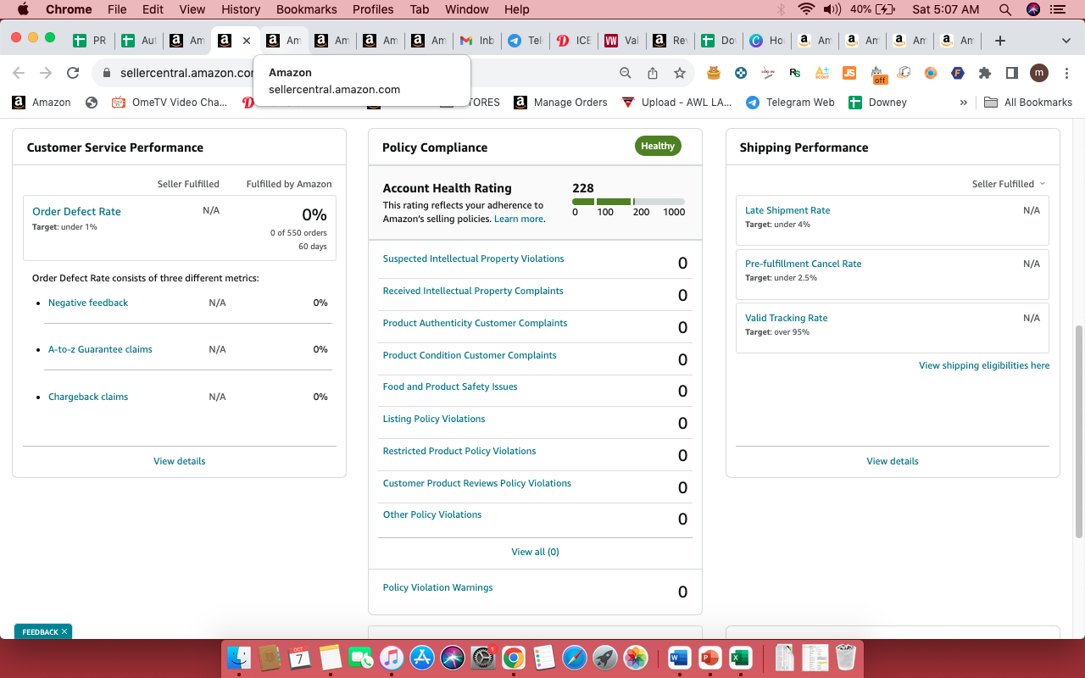Open the RS extension icon
The width and height of the screenshot is (1085, 678).
point(794,73)
